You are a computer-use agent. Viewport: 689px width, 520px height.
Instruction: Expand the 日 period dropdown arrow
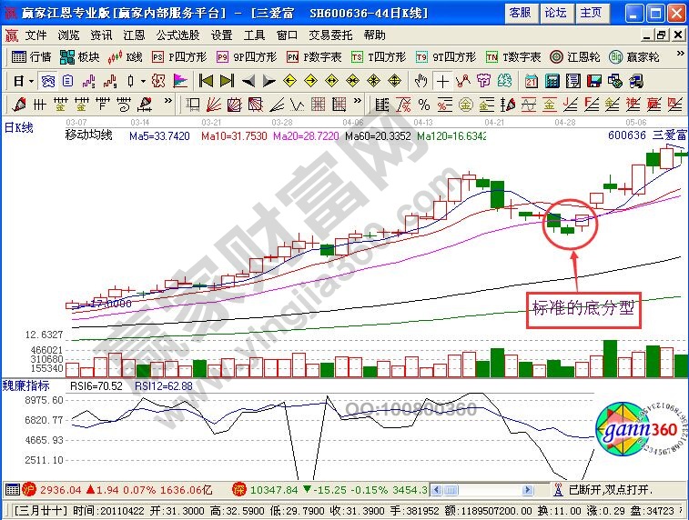(31, 81)
